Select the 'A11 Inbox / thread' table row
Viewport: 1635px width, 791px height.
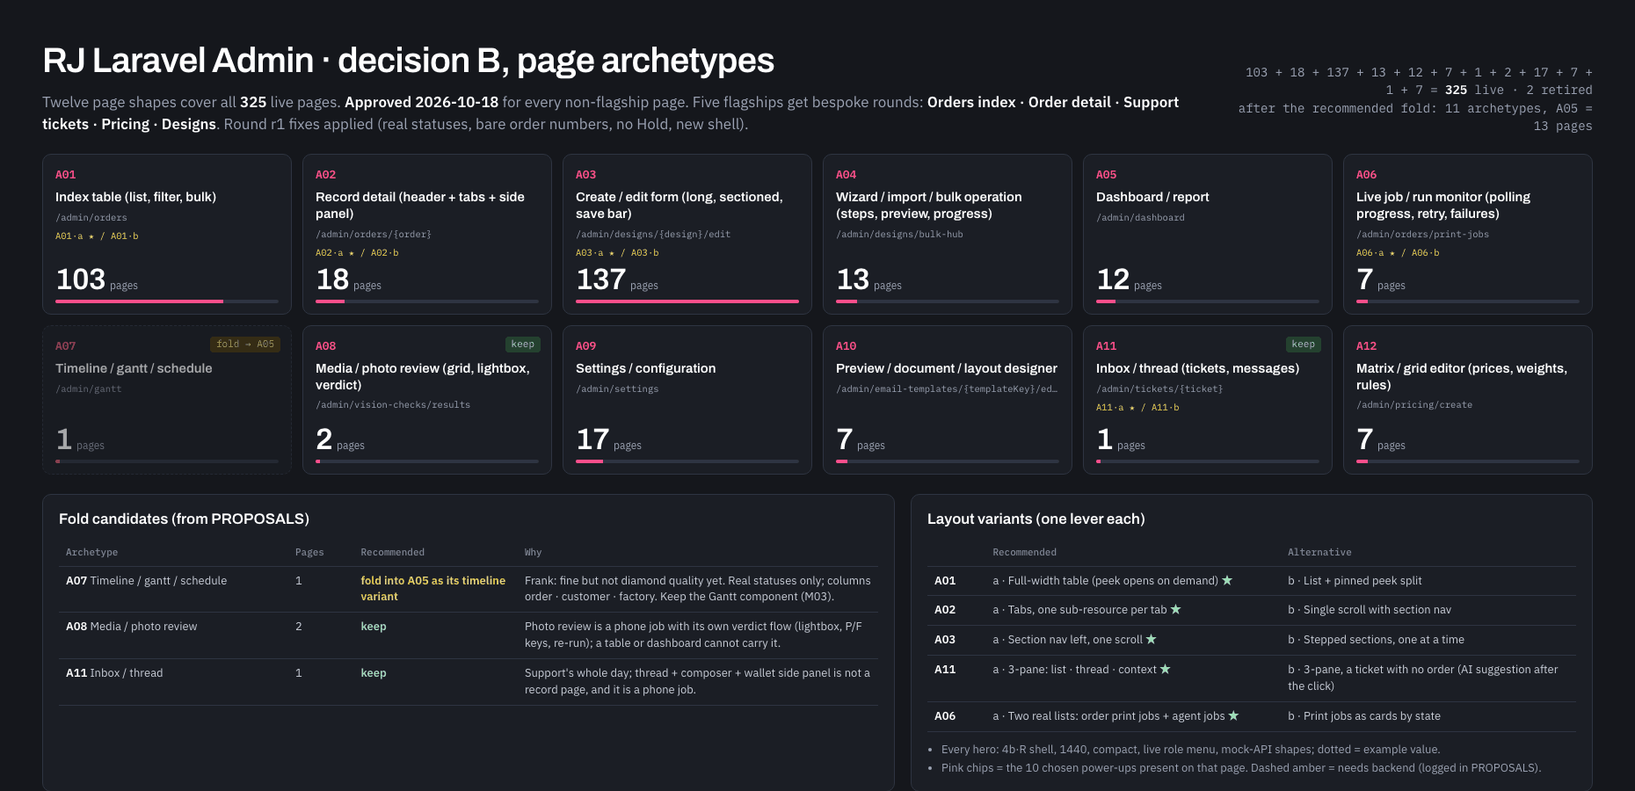tap(469, 682)
